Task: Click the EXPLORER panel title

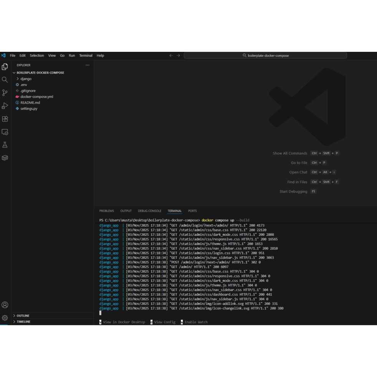Action: (23, 65)
